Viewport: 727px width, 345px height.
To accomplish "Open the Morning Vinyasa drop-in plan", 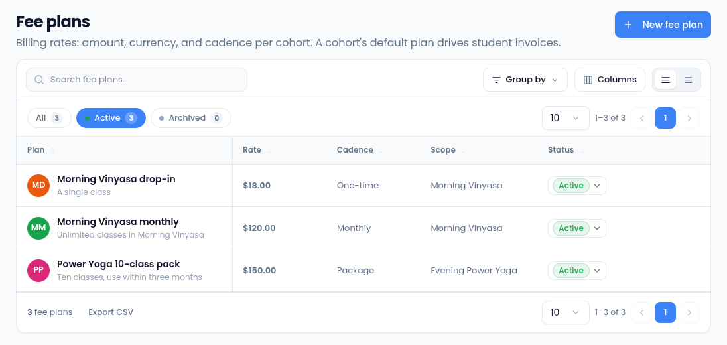I will 116,179.
